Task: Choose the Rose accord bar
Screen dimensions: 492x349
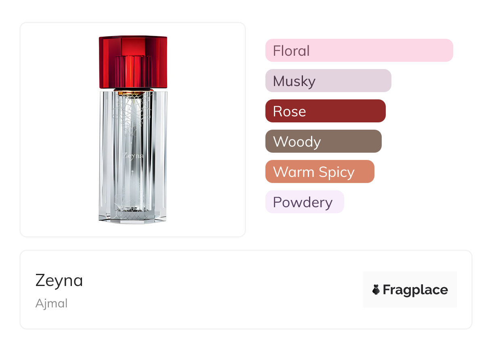Action: click(x=325, y=111)
